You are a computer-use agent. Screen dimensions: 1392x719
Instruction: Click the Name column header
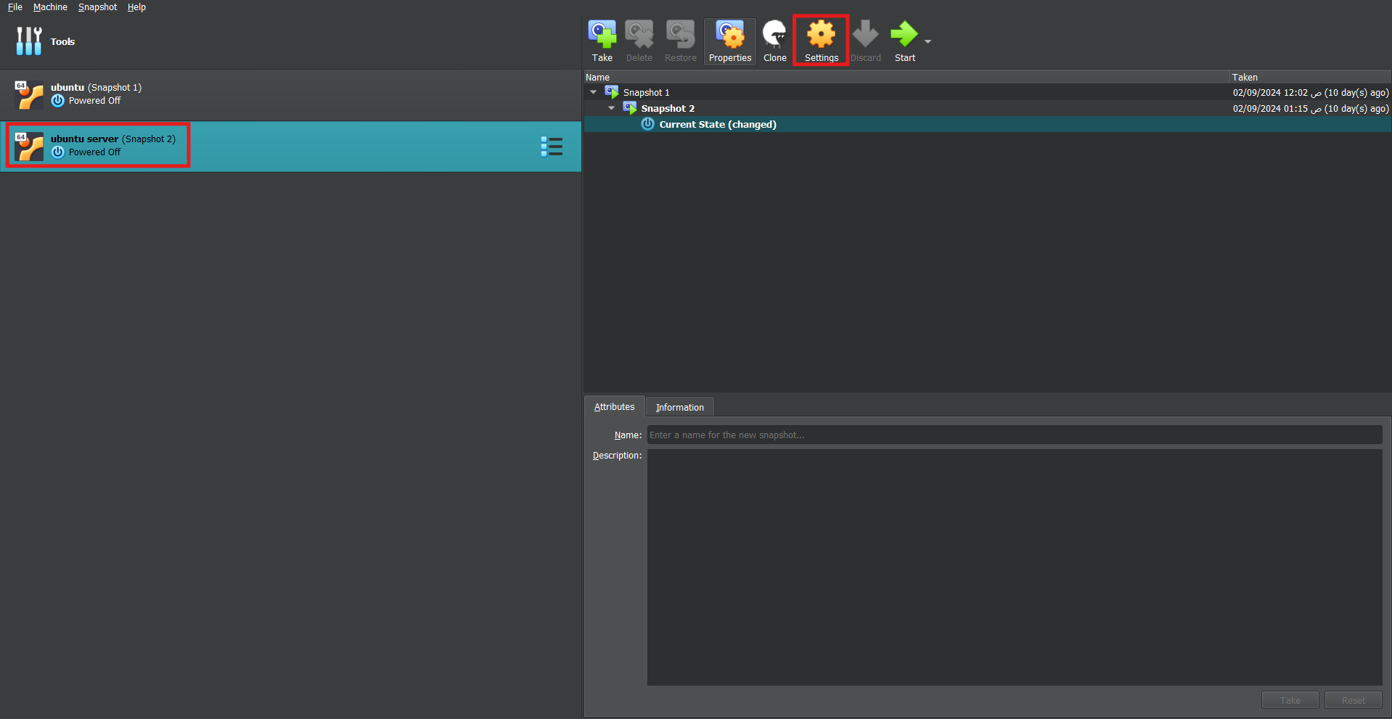click(x=906, y=77)
